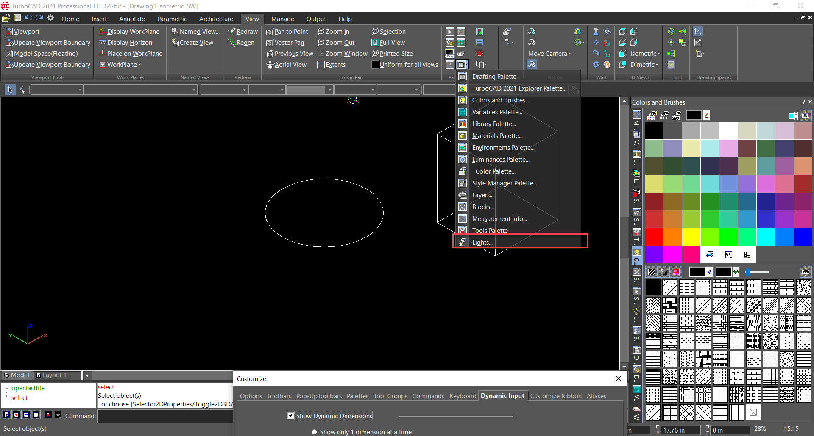Viewport: 814px width, 436px height.
Task: Click the Open file icon
Action: pos(6,18)
